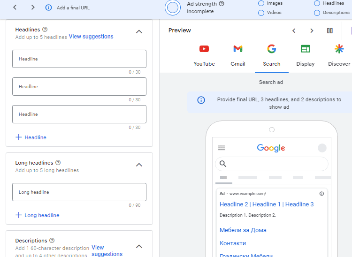The height and width of the screenshot is (257, 352).
Task: Select the Gmail preview icon
Action: point(238,49)
